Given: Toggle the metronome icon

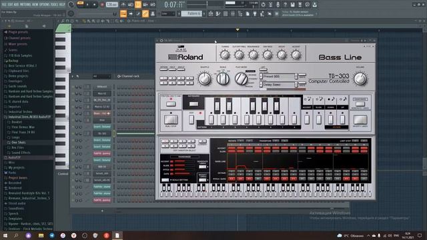Looking at the screenshot, I should pos(123,5).
